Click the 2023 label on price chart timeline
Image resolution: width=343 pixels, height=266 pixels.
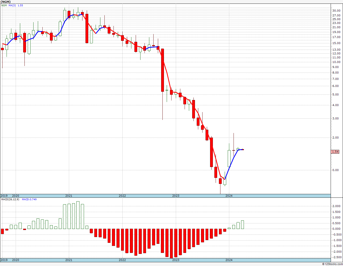[x=176, y=196]
